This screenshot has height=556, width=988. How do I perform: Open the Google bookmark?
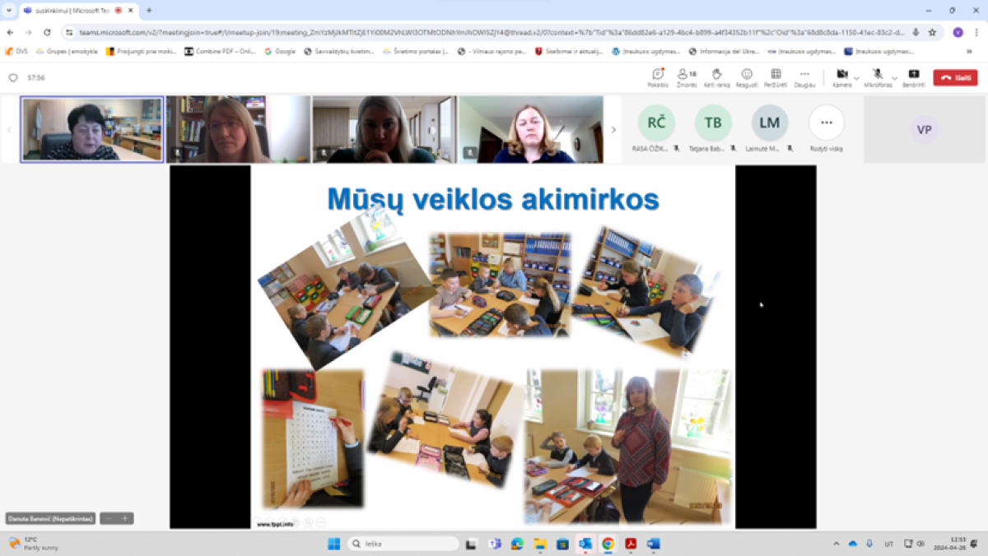tap(280, 51)
